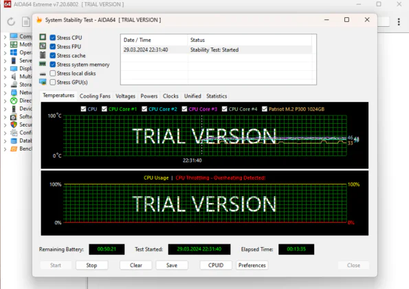Image resolution: width=409 pixels, height=289 pixels.
Task: Select the Security shield icon in sidebar
Action: click(x=14, y=125)
